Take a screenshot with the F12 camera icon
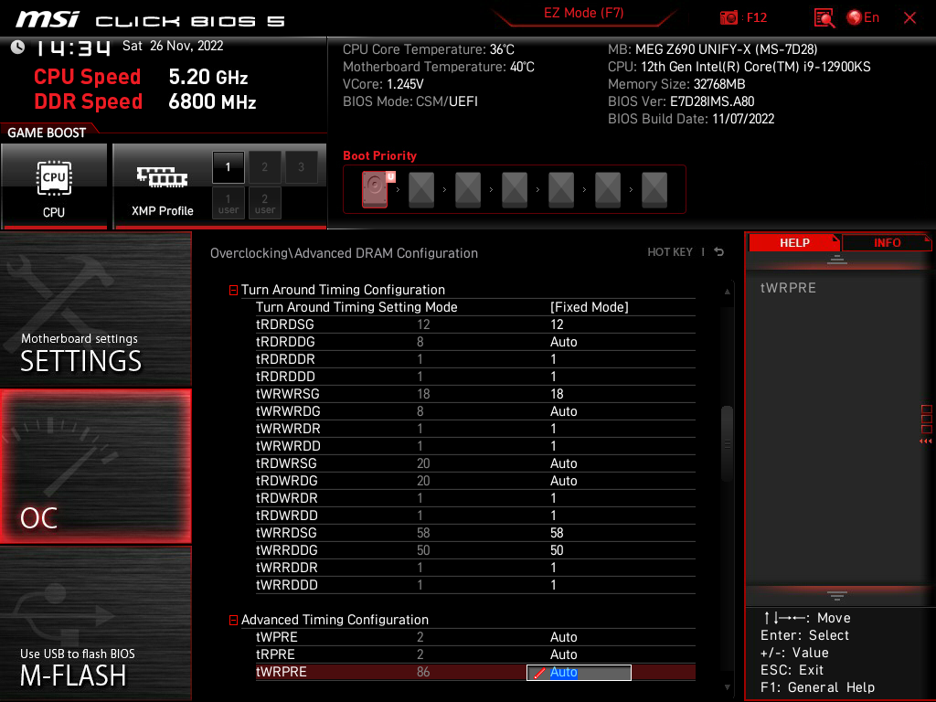The height and width of the screenshot is (702, 936). click(729, 18)
